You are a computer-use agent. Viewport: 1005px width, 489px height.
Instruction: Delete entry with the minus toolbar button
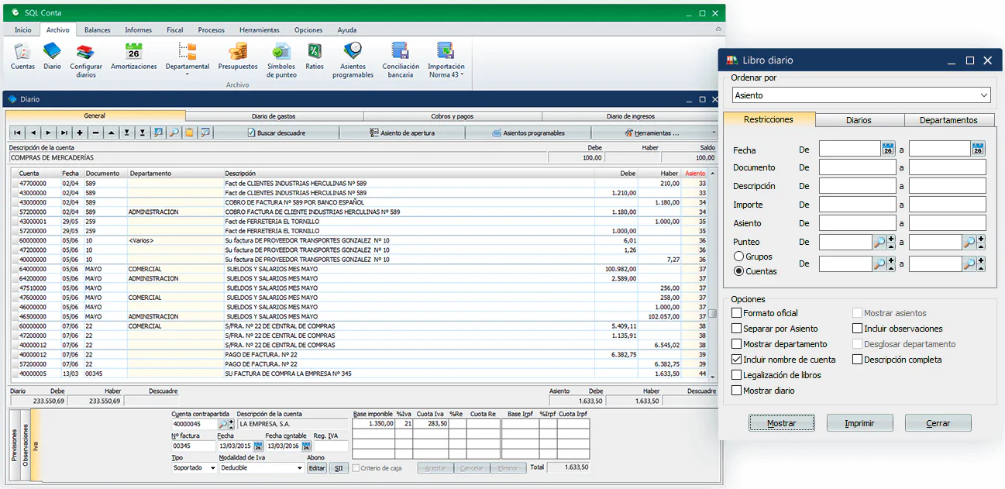pos(95,133)
